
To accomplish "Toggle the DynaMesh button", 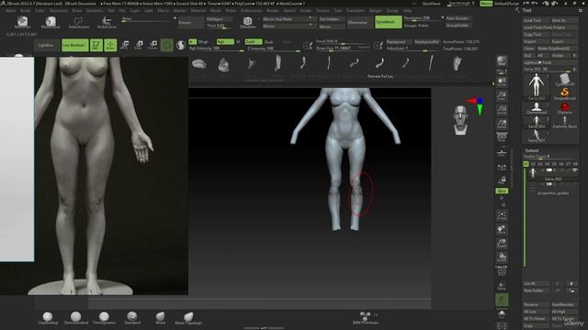I will tap(388, 22).
